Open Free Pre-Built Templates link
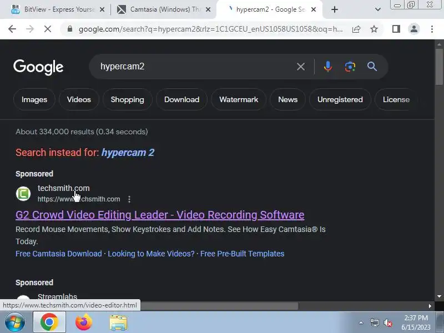The height and width of the screenshot is (333, 444). click(x=243, y=254)
